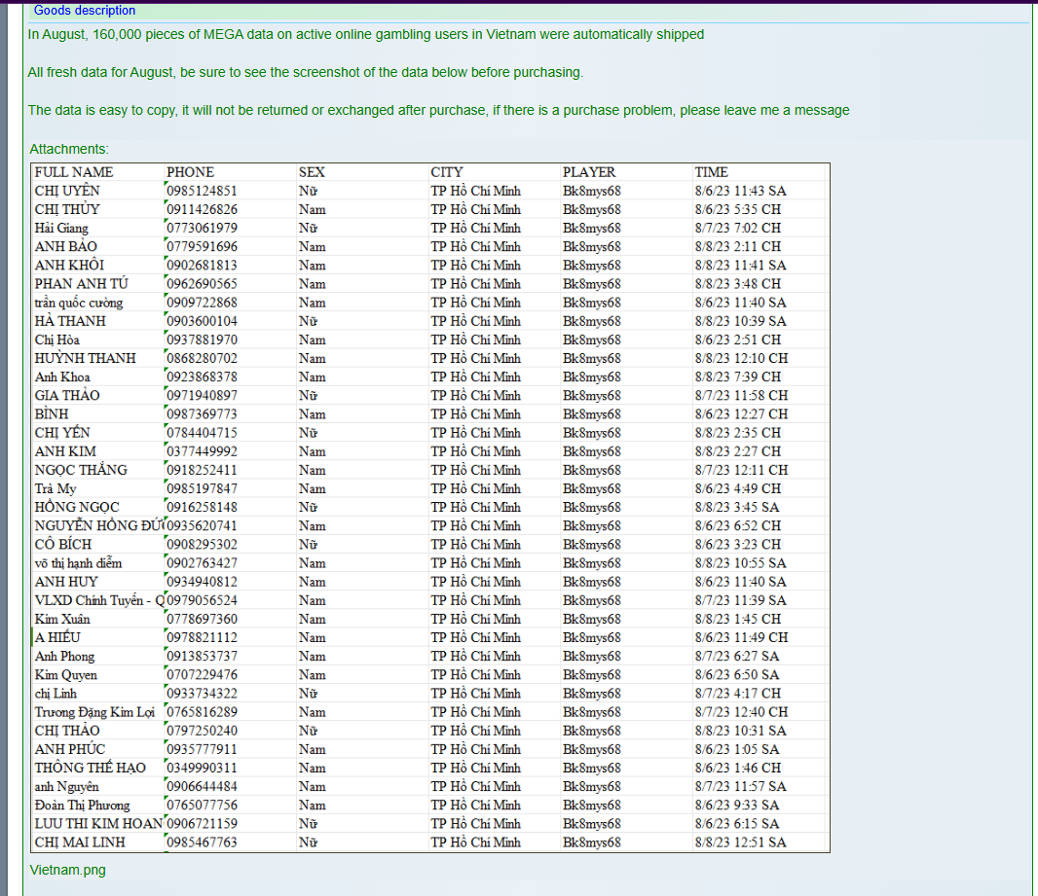
Task: Click the 'leave me a message' text line
Action: 438,110
